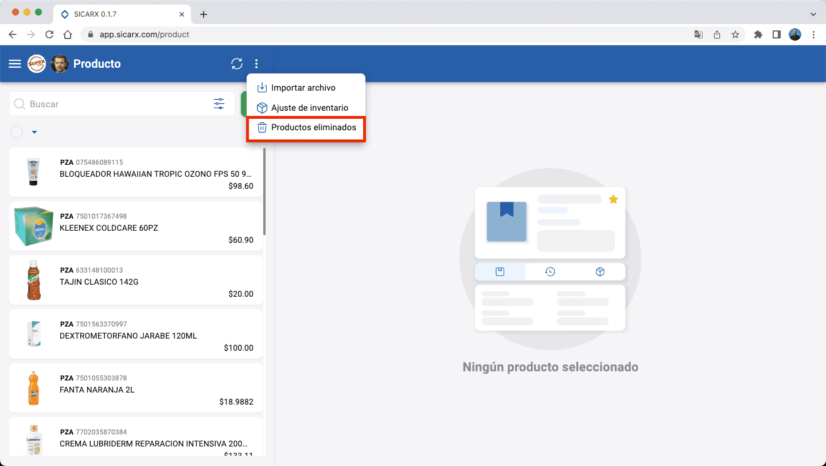Screen dimensions: 826x466
Task: Open the browser extensions puzzle icon
Action: [x=758, y=34]
